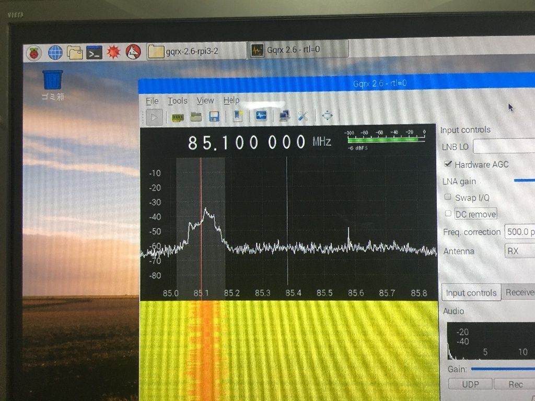The width and height of the screenshot is (535, 401).
Task: Enable the DC remove checkbox
Action: 448,214
